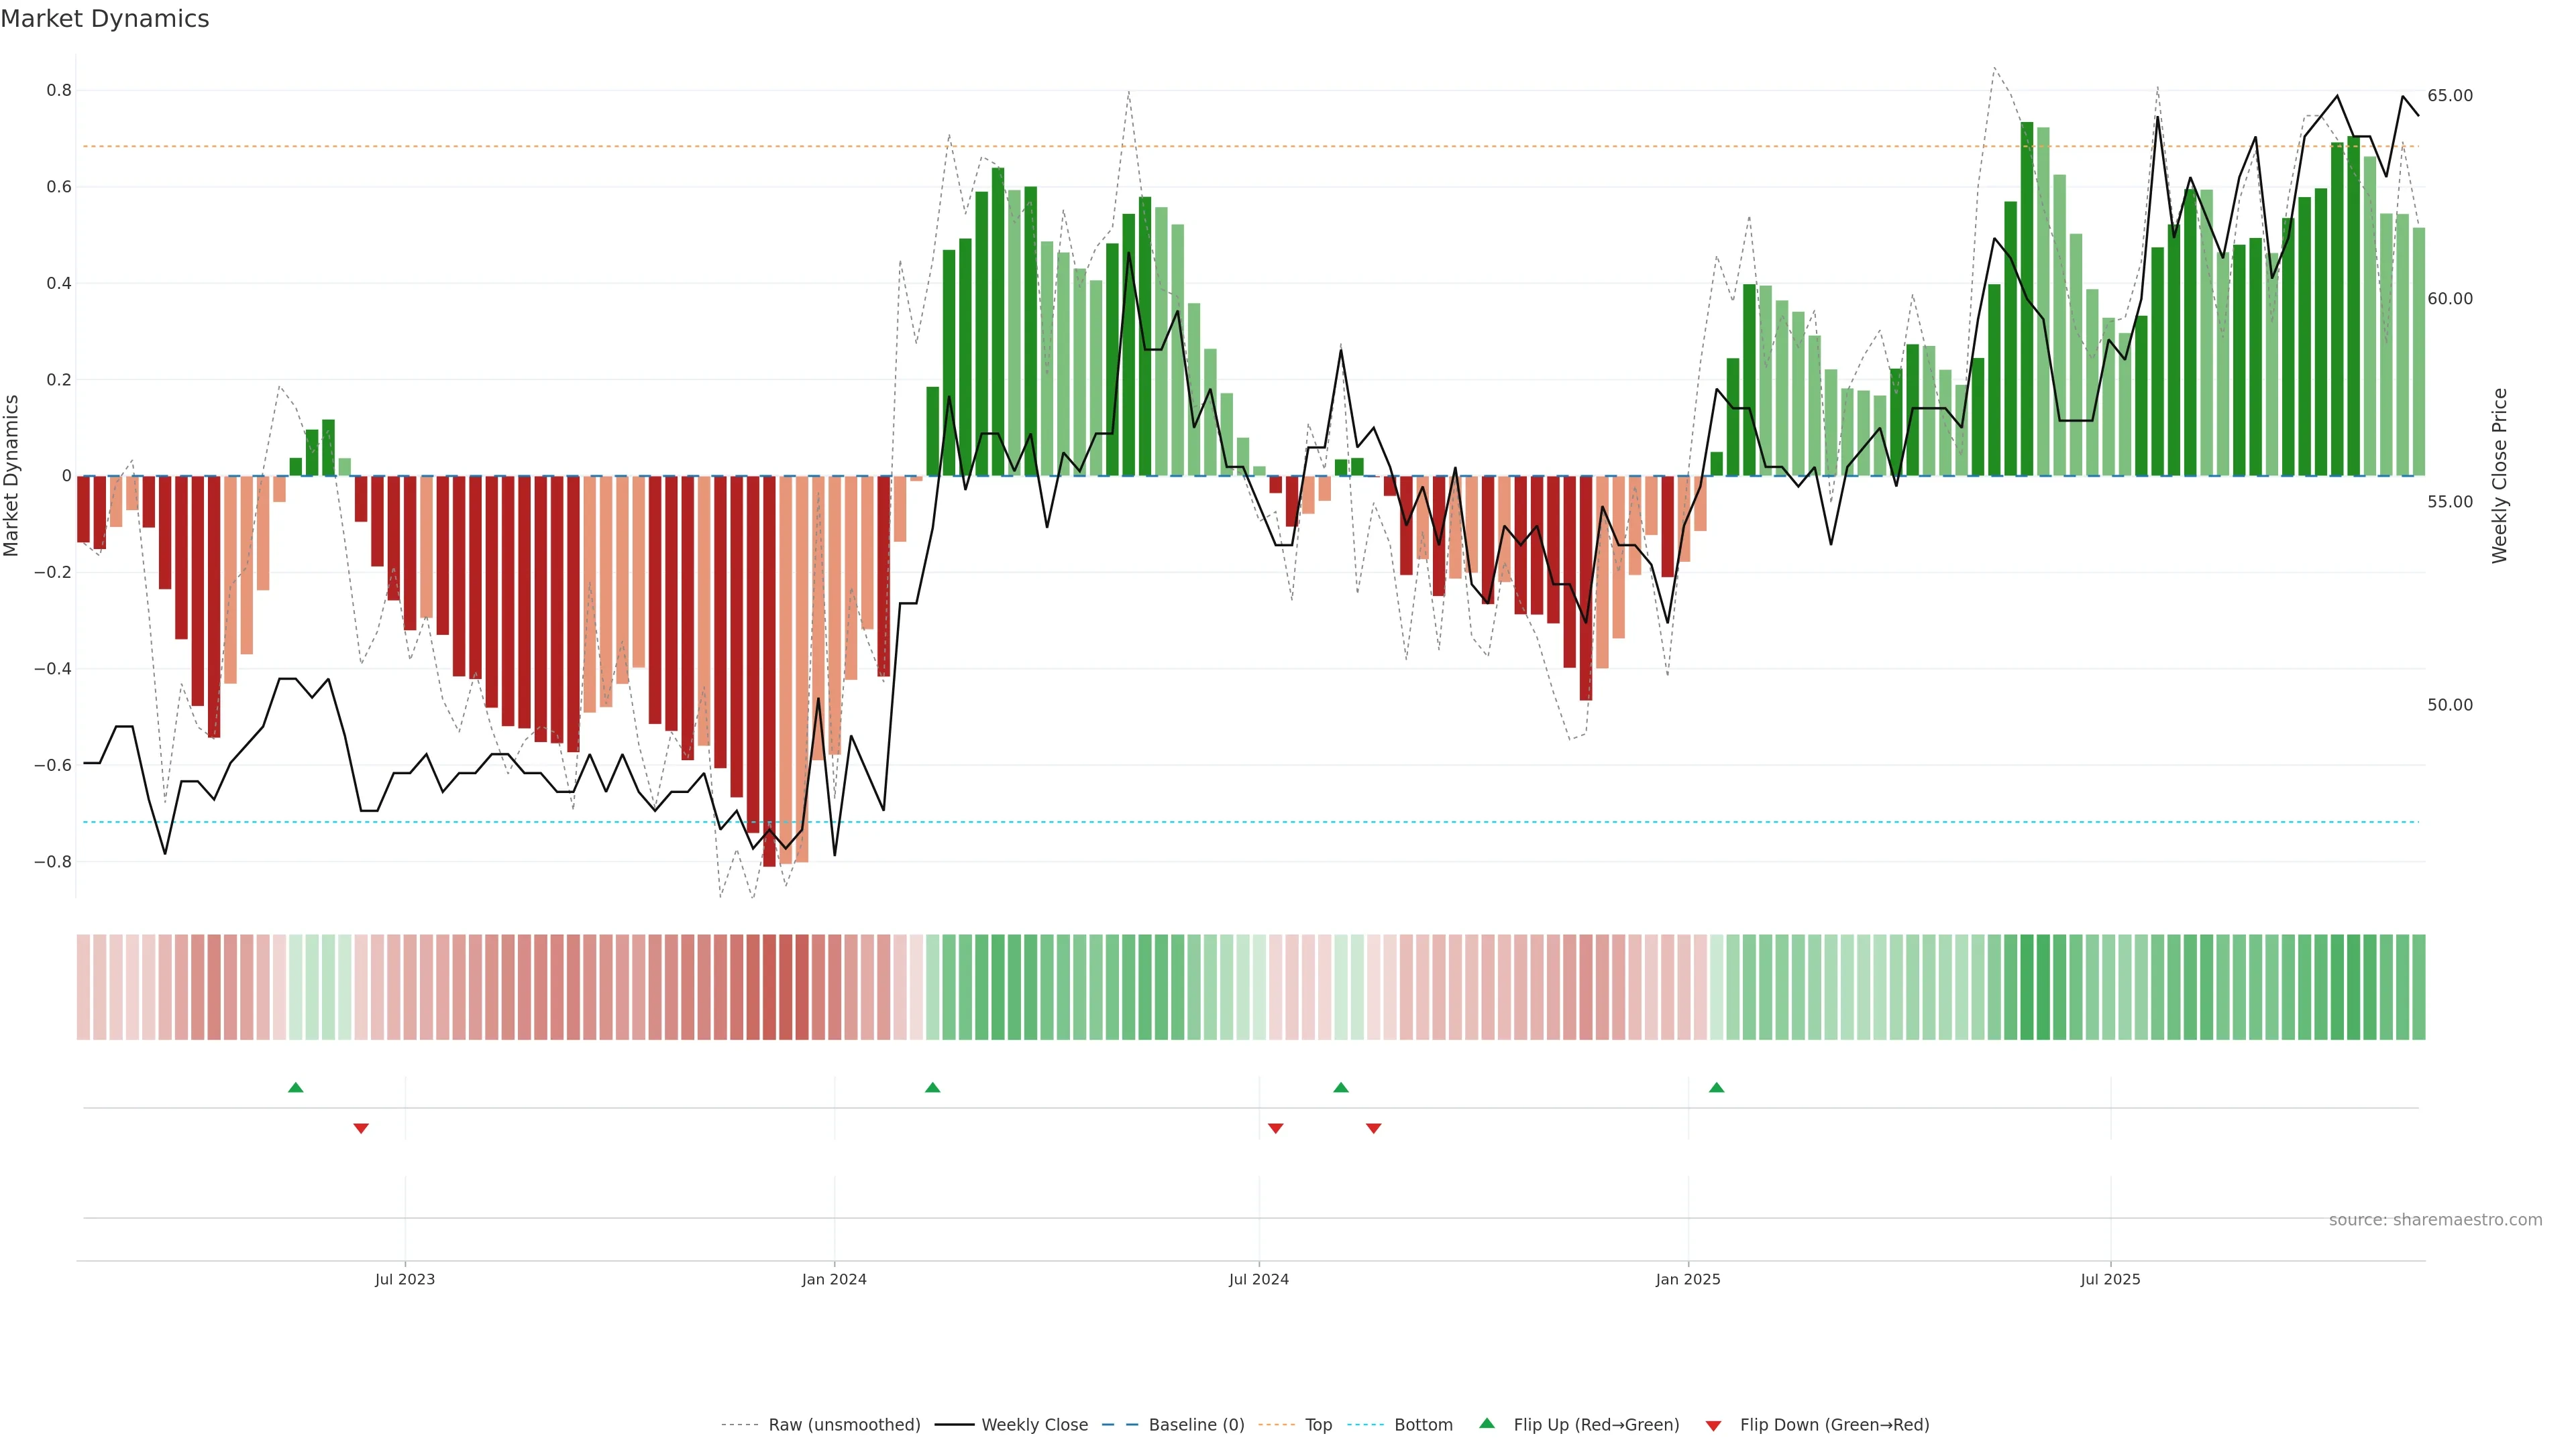Screen dimensions: 2576x1448
Task: Click the Jul 2025 x-axis label
Action: tap(2110, 1279)
